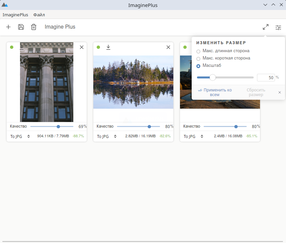Open the ImaginePlus menu

(x=15, y=15)
